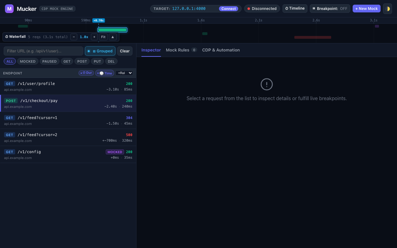Click the purple waterfall bar near 3.1s
This screenshot has width=397, height=248.
377,26
